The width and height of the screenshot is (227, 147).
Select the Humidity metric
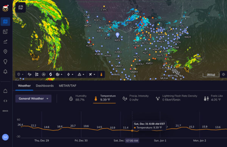click(78, 98)
